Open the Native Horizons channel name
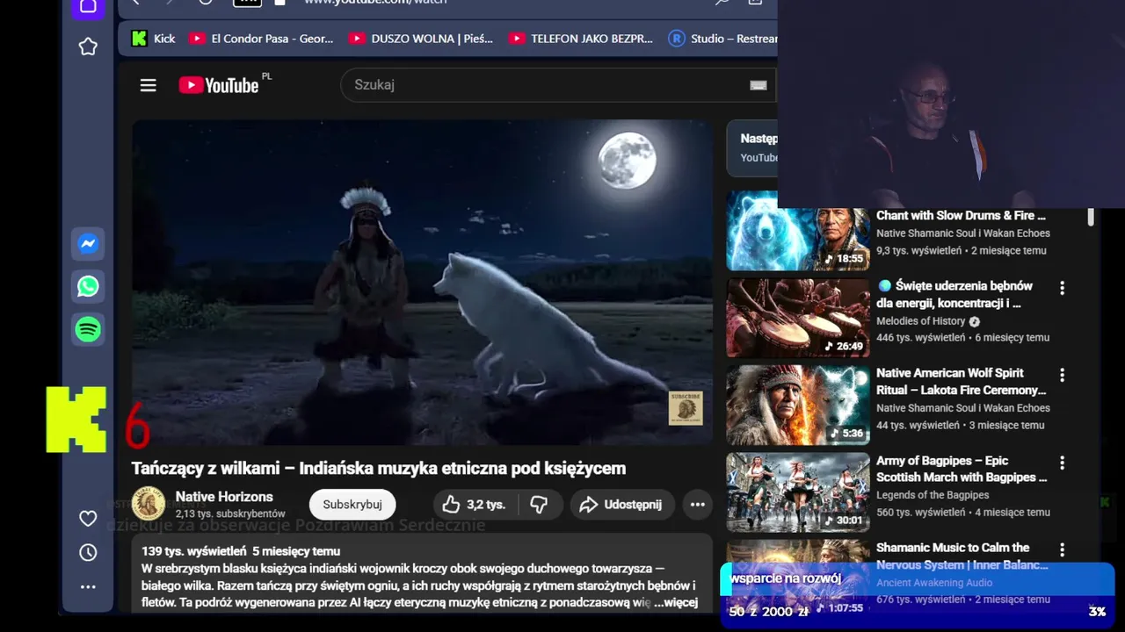Image resolution: width=1125 pixels, height=632 pixels. click(x=224, y=497)
